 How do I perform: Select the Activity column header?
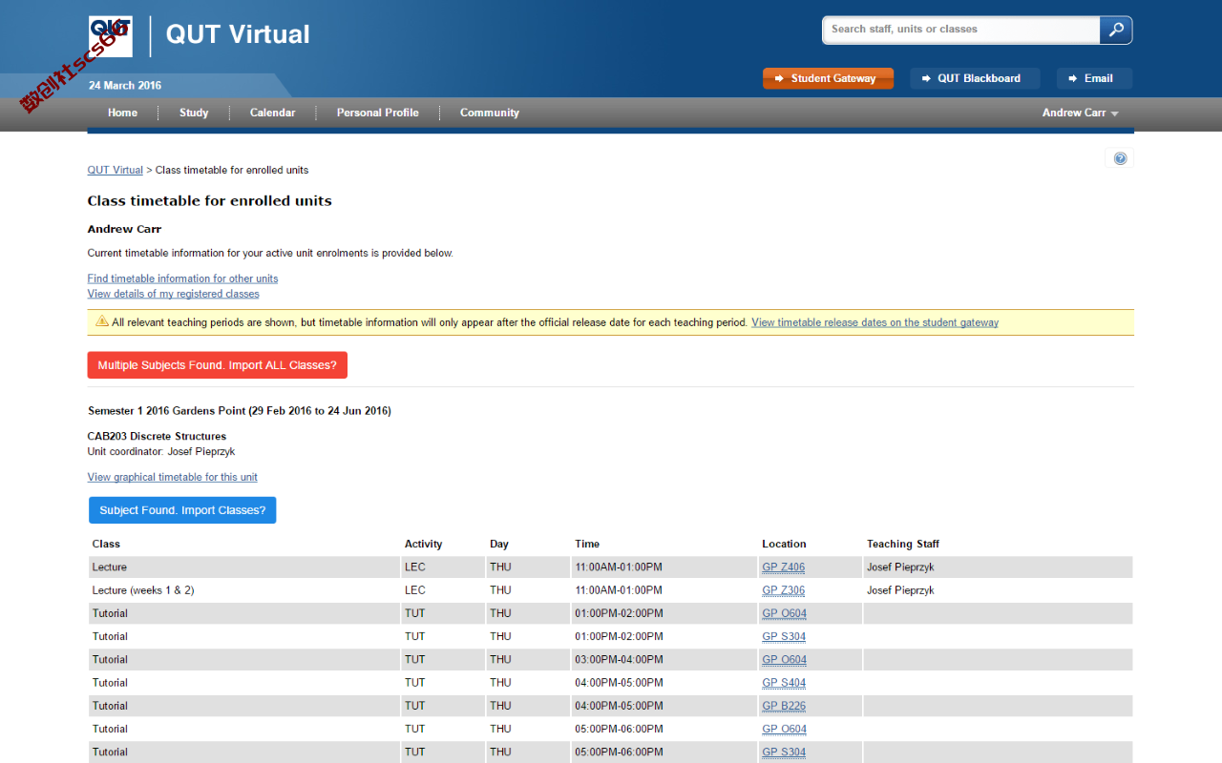pyautogui.click(x=423, y=544)
